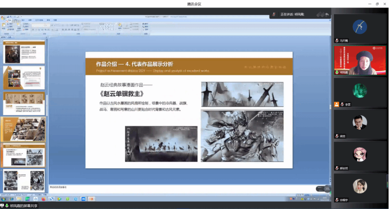Image resolution: width=389 pixels, height=209 pixels.
Task: Select the pink-haired cartoon avatar participant tile
Action: (x=360, y=156)
